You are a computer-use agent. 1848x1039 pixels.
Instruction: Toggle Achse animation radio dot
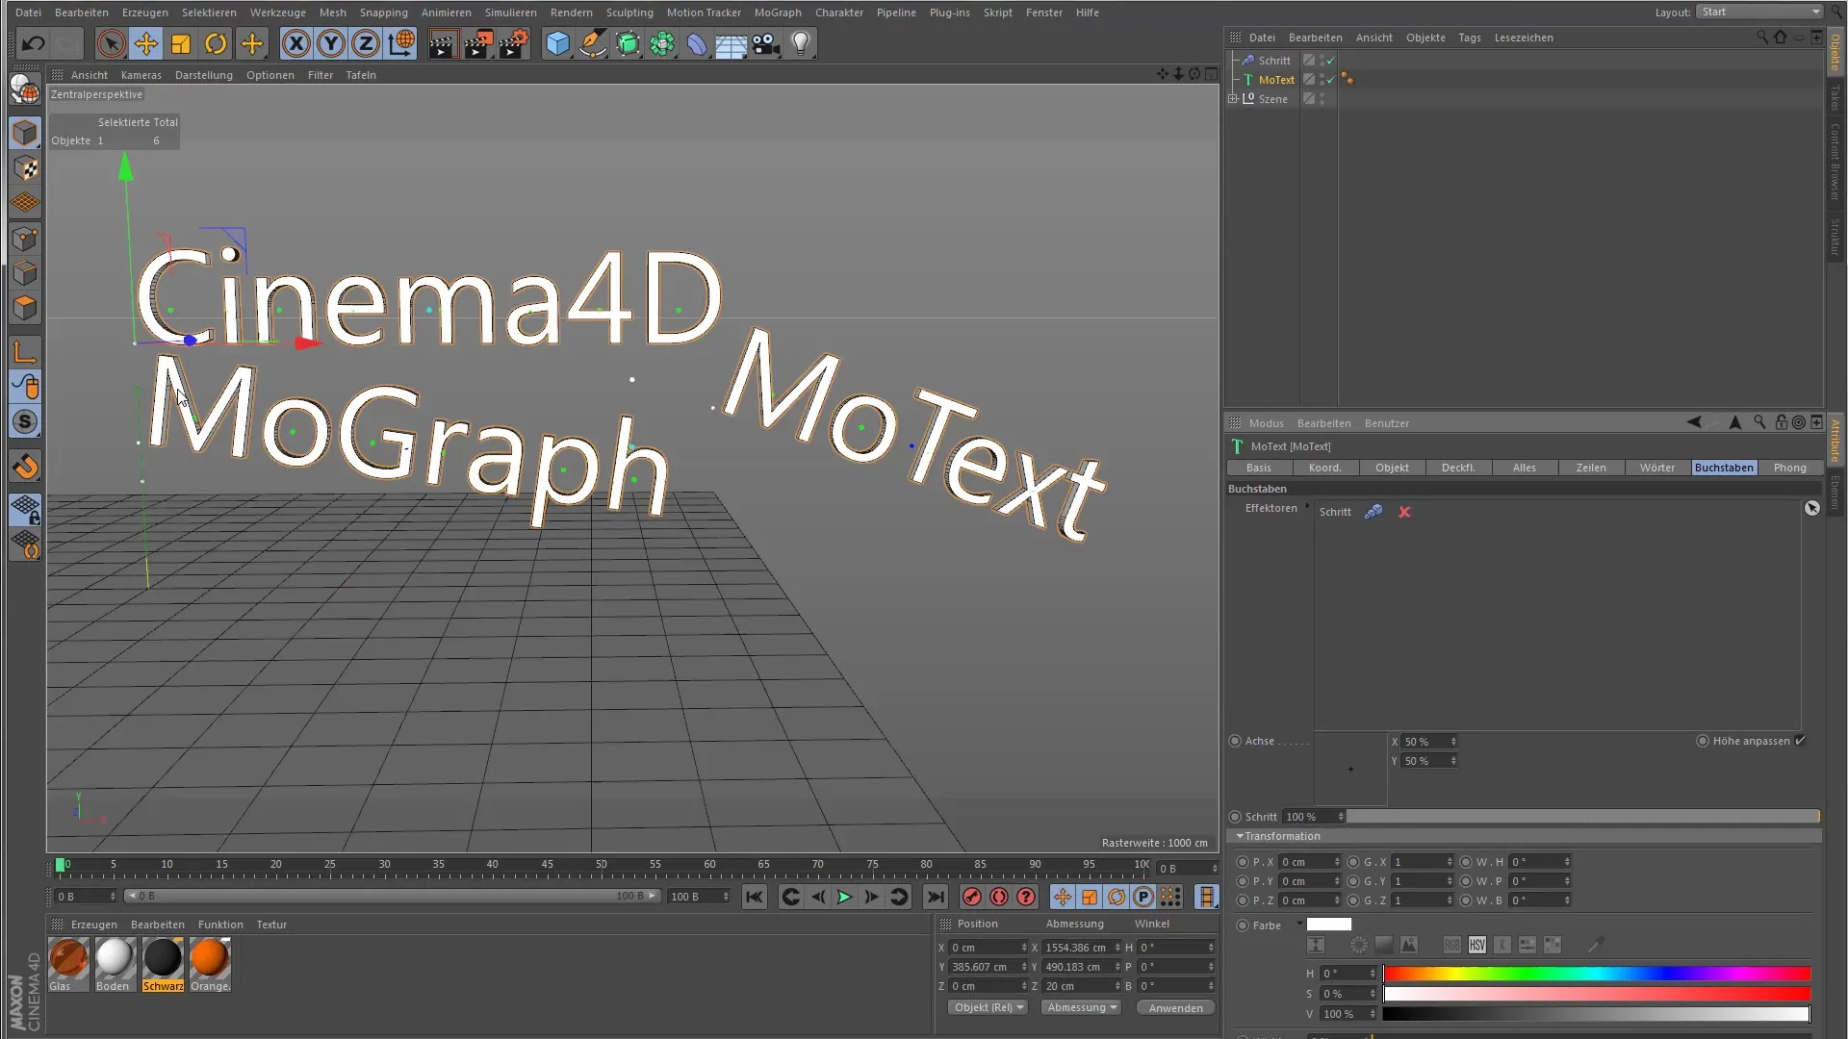1235,741
